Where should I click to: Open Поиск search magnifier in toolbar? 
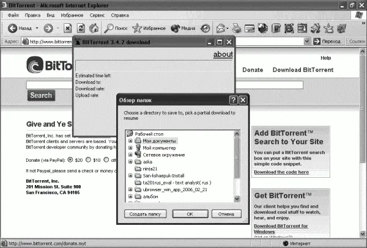109,28
